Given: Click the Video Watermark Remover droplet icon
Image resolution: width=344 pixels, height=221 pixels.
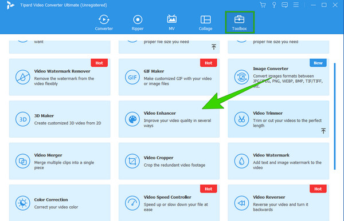Looking at the screenshot, I should pyautogui.click(x=22, y=77).
